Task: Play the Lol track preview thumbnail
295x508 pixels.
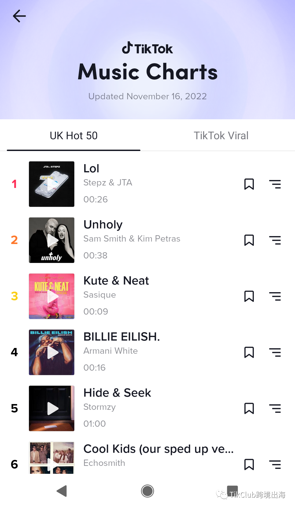Action: coord(52,184)
